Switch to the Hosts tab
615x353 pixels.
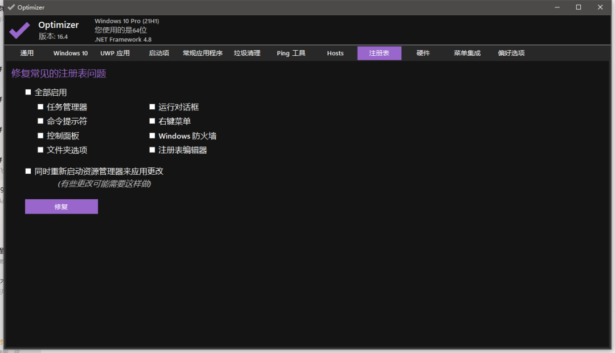point(335,53)
